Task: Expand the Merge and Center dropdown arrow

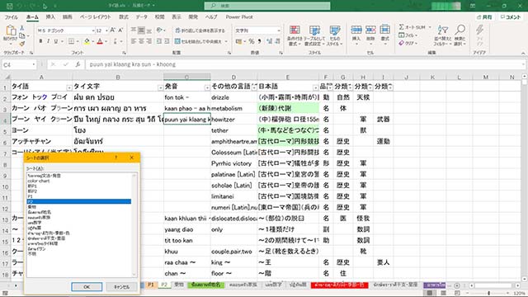Action: [226, 41]
